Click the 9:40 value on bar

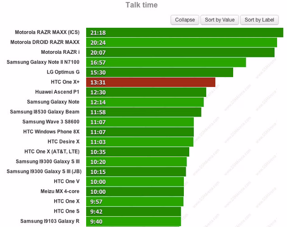96,222
